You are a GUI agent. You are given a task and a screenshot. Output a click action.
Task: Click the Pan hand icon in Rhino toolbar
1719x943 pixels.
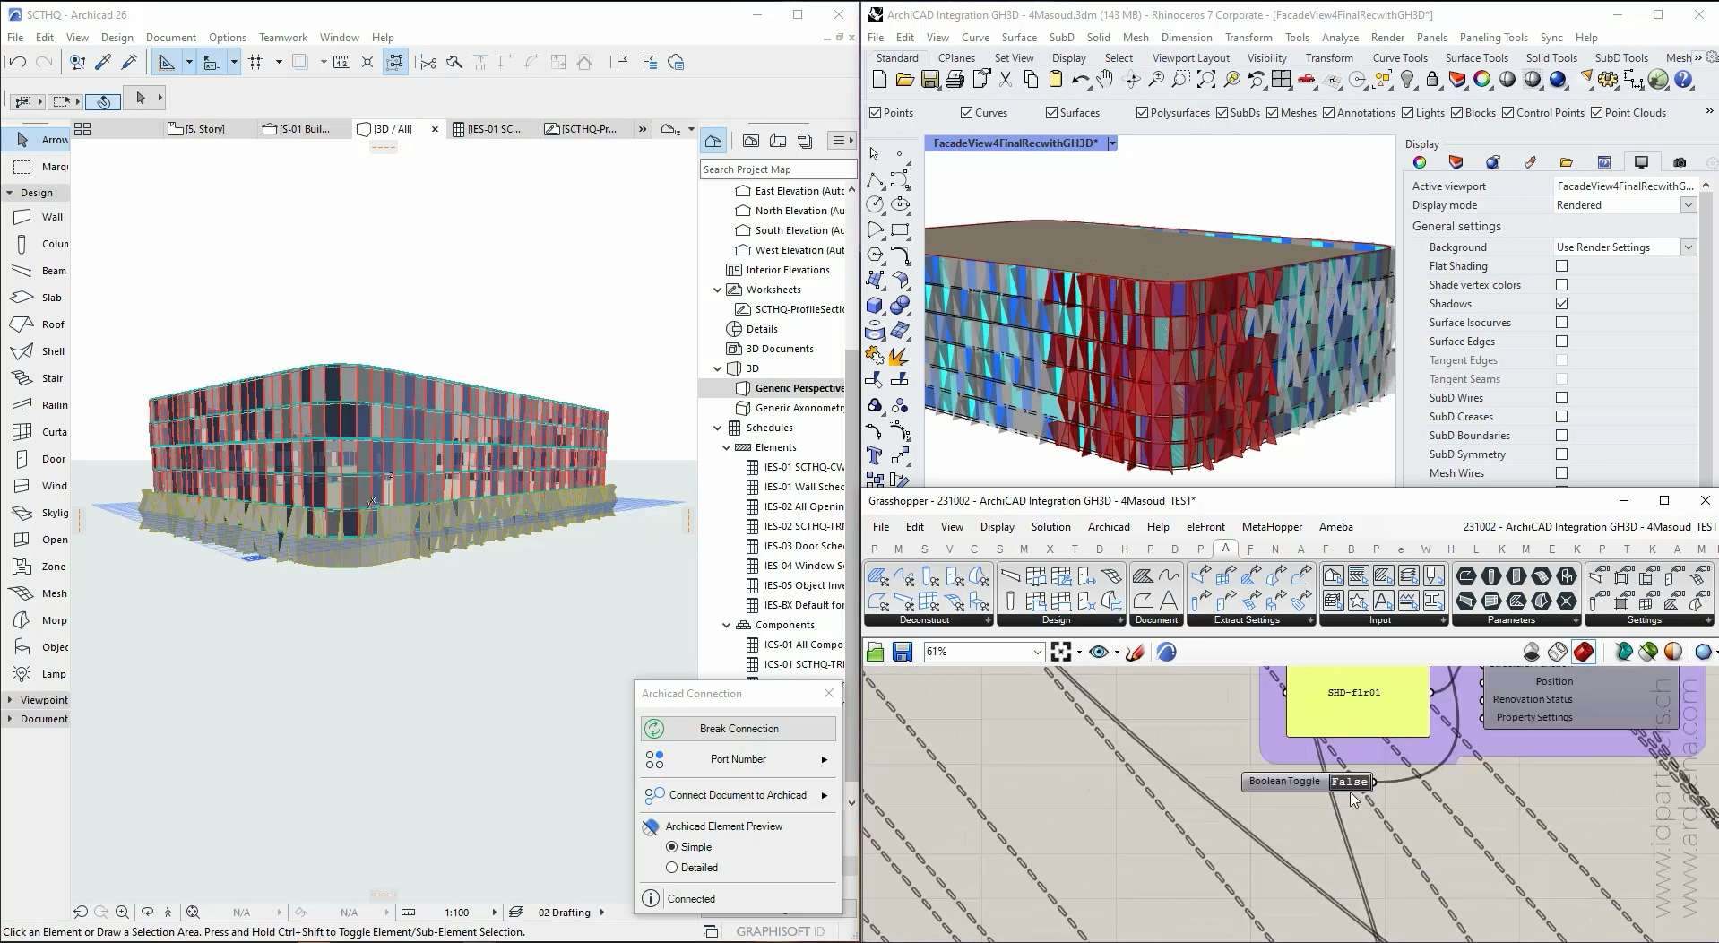tap(1105, 80)
